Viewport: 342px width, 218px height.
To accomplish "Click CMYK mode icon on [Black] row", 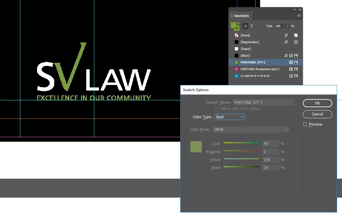I will (x=296, y=56).
